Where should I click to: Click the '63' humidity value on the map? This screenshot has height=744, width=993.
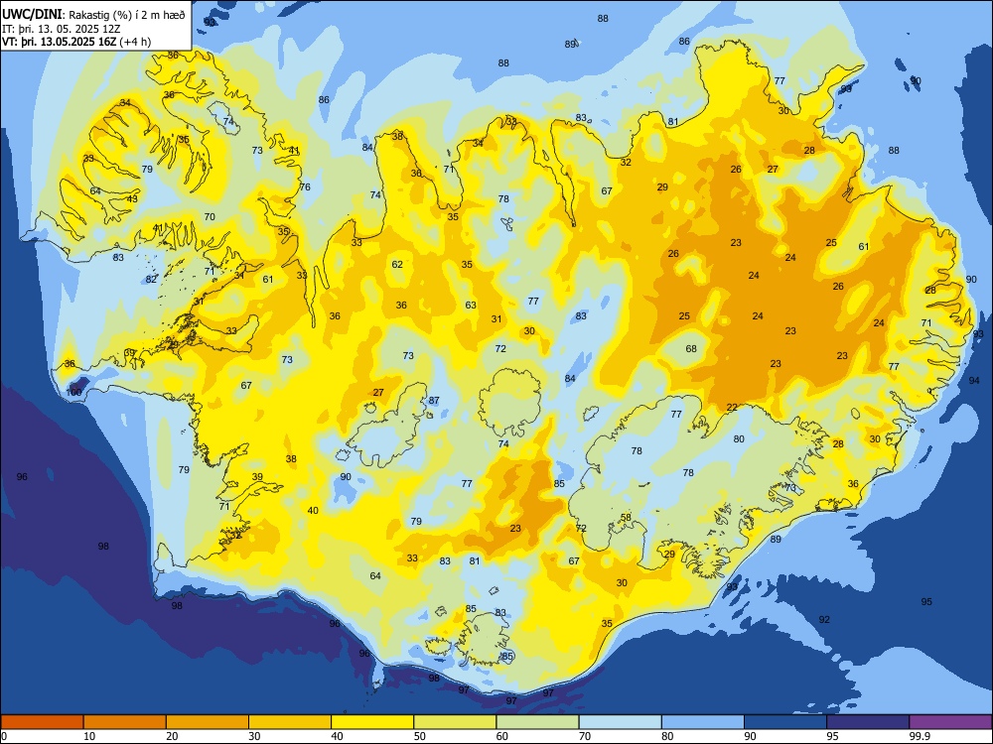471,305
